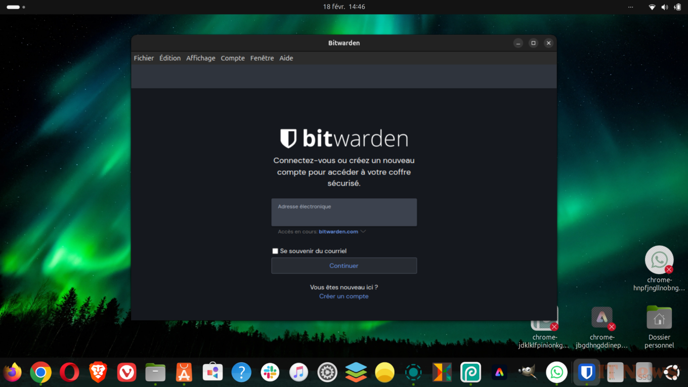Maximize the Bitwarden window
Image resolution: width=688 pixels, height=387 pixels.
tap(533, 43)
